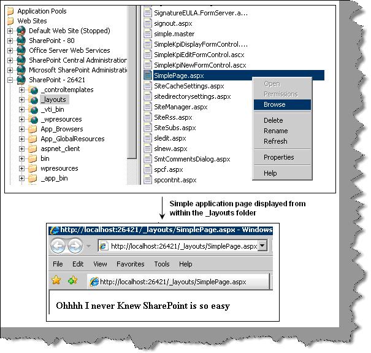Choose Properties in the context menu
Image resolution: width=371 pixels, height=353 pixels.
282,157
